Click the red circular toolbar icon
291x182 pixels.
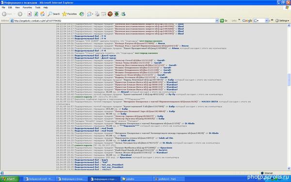[x=110, y=14]
